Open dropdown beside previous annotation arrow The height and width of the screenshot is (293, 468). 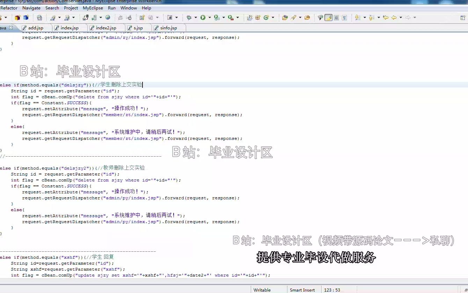coord(378,17)
